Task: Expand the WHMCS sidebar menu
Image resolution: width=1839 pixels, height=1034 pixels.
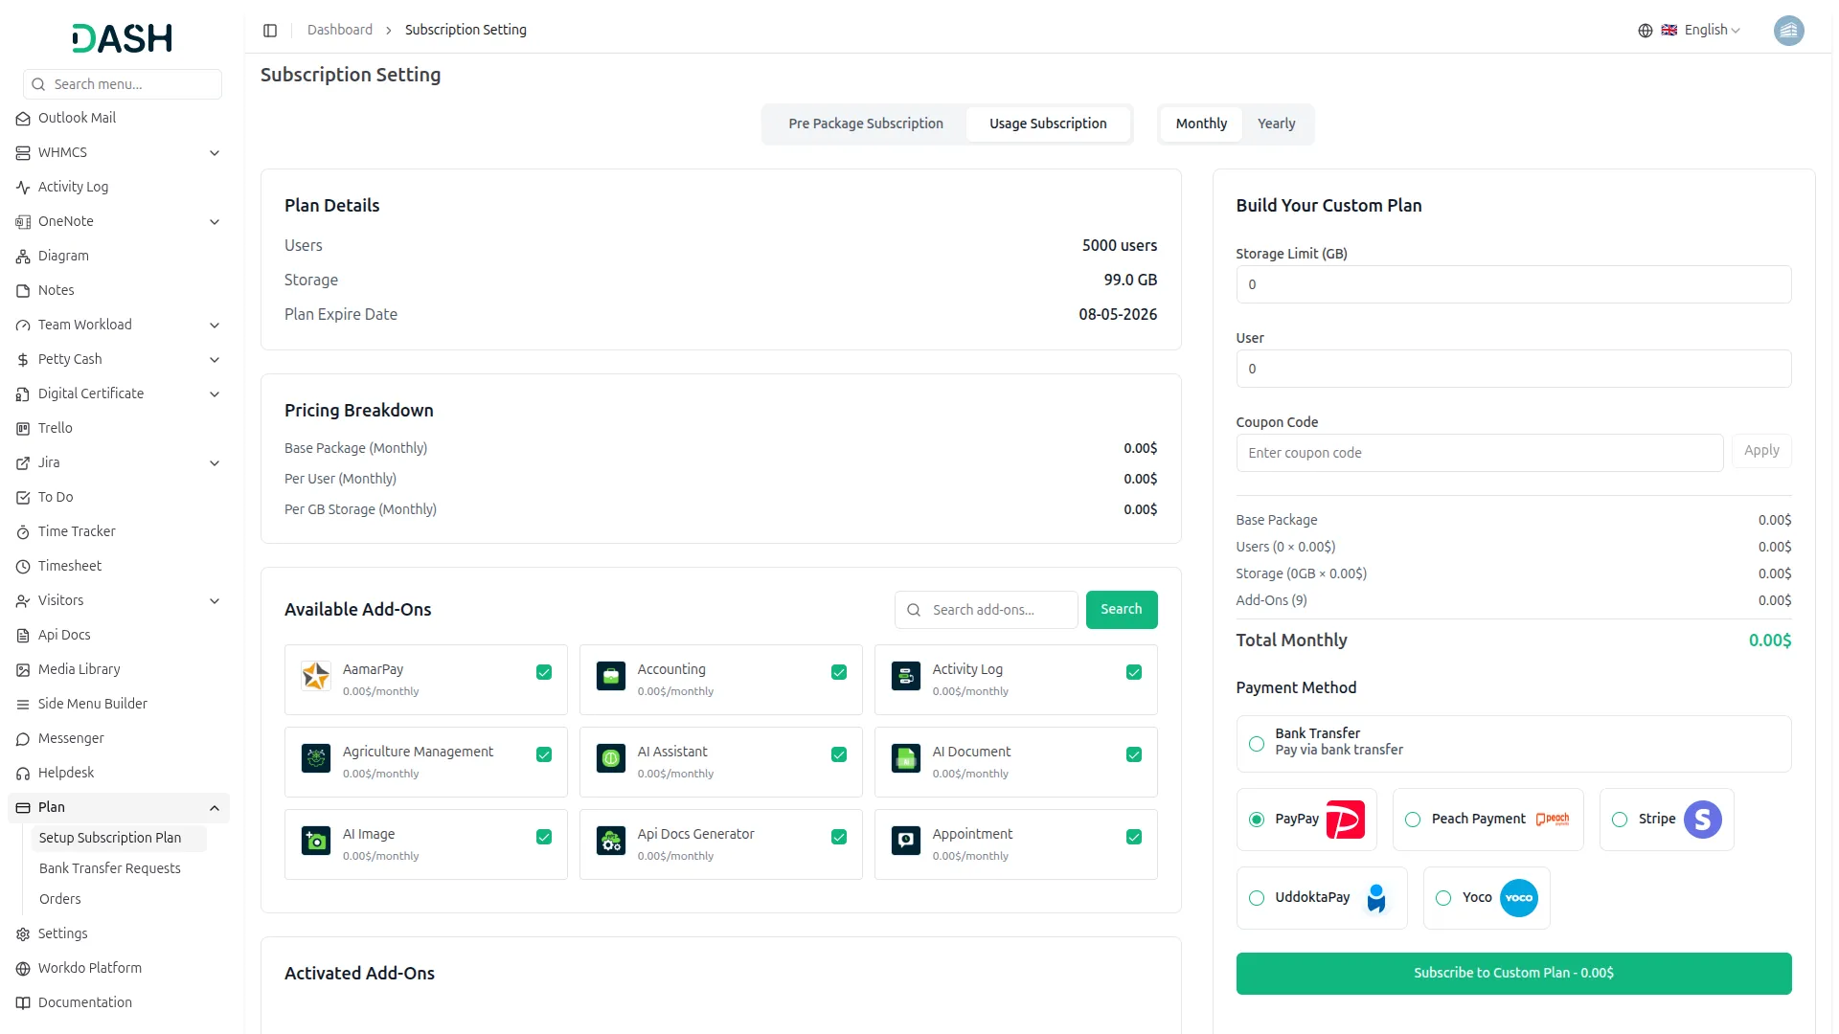Action: pos(119,153)
